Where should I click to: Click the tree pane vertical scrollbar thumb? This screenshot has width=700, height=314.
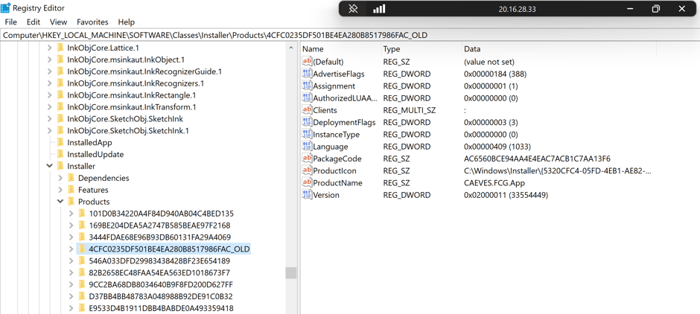[291, 272]
